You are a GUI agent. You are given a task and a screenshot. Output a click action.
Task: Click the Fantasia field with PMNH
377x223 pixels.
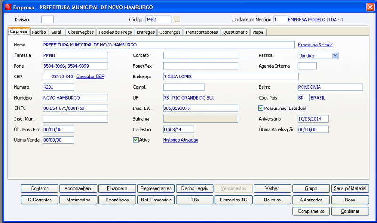click(75, 55)
